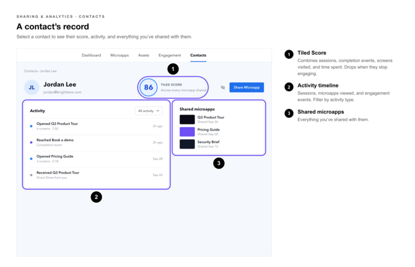Image resolution: width=415 pixels, height=267 pixels.
Task: Open the All activity filter dropdown
Action: coord(149,111)
